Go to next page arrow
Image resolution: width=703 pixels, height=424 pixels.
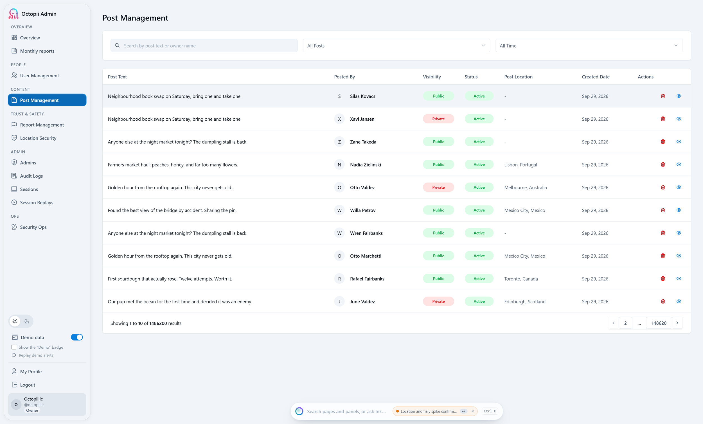(677, 323)
